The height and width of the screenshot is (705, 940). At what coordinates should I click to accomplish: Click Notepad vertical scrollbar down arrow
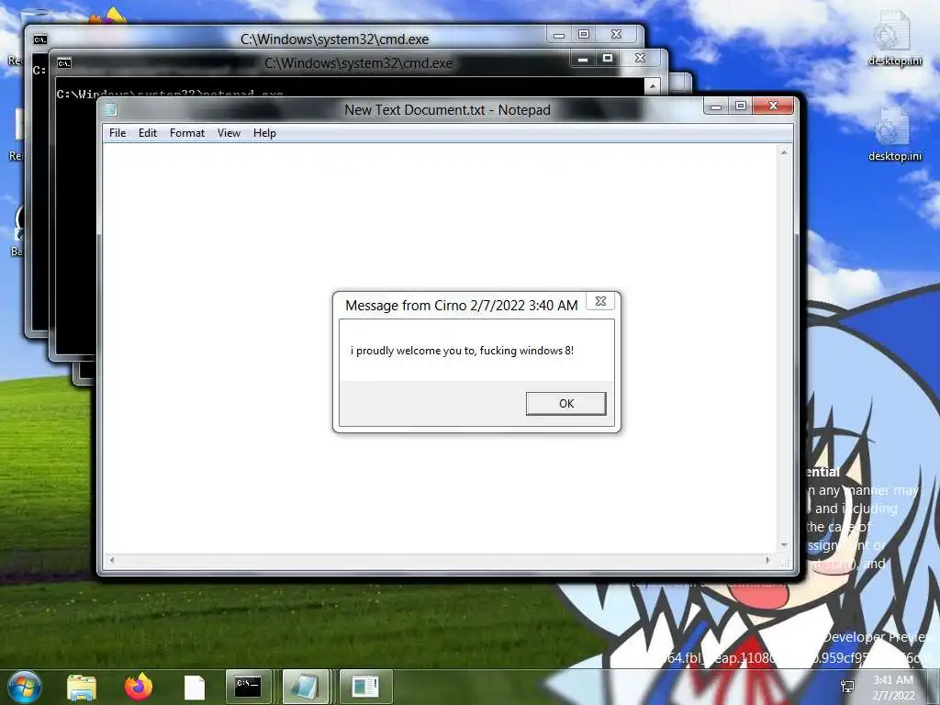tap(784, 545)
